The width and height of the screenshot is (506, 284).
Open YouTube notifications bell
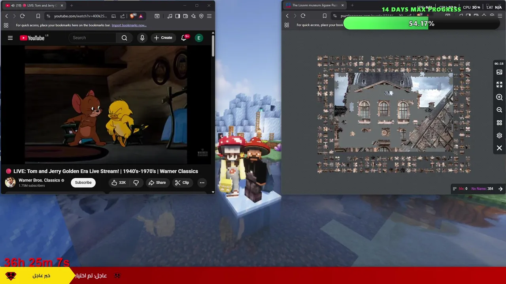184,38
